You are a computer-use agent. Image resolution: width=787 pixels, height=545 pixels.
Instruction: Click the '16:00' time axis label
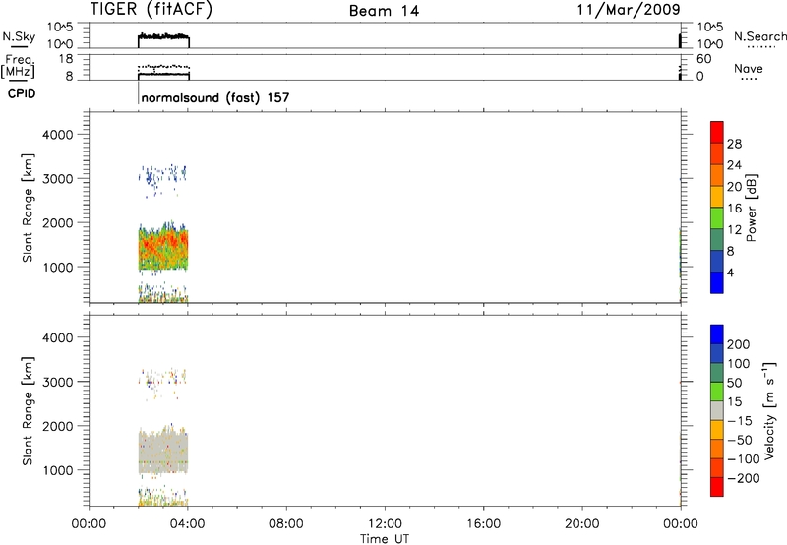pyautogui.click(x=483, y=524)
